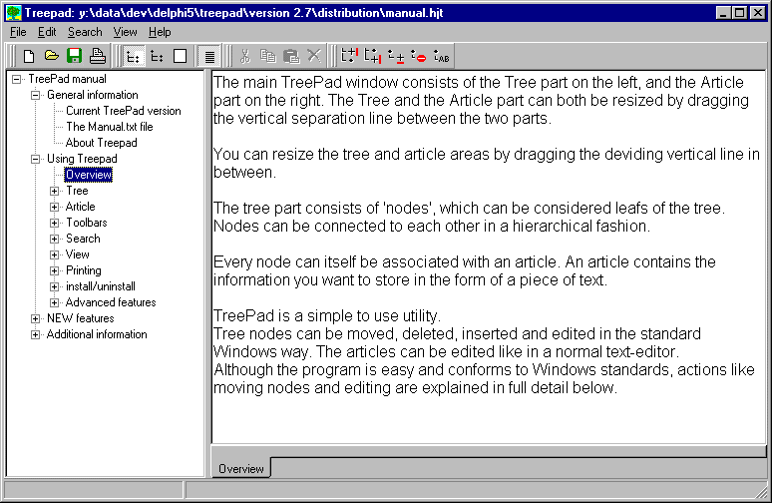Toggle the pressed tree view toolbar button

pos(133,56)
